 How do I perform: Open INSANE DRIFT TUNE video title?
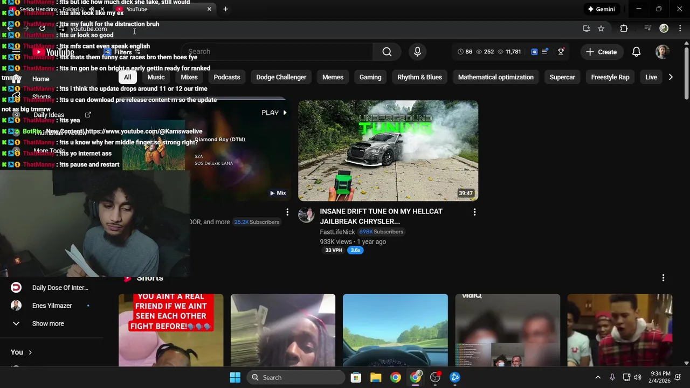click(381, 216)
